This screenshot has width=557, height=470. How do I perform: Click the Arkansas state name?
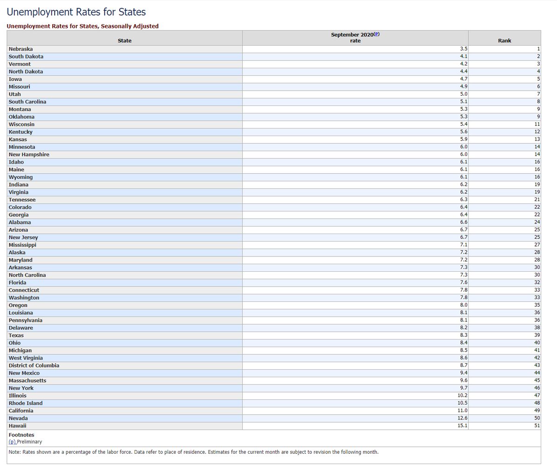(20, 268)
